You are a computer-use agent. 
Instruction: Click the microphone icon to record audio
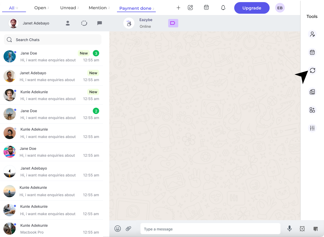coord(289,229)
